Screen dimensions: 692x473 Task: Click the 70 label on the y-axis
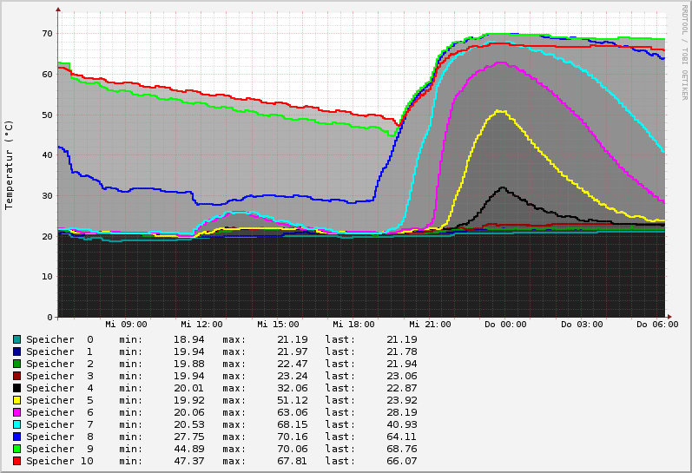(x=47, y=33)
